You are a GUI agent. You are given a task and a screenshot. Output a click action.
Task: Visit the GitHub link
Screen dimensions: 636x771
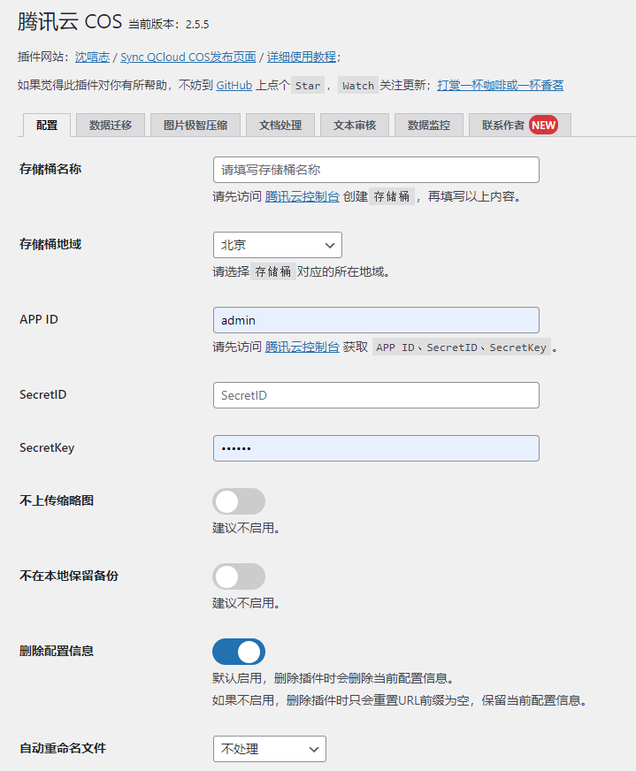click(x=234, y=86)
